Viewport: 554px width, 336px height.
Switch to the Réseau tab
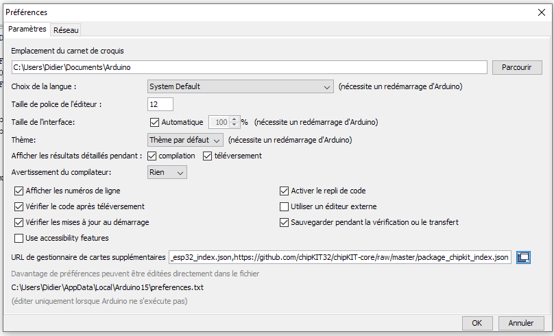[x=66, y=30]
